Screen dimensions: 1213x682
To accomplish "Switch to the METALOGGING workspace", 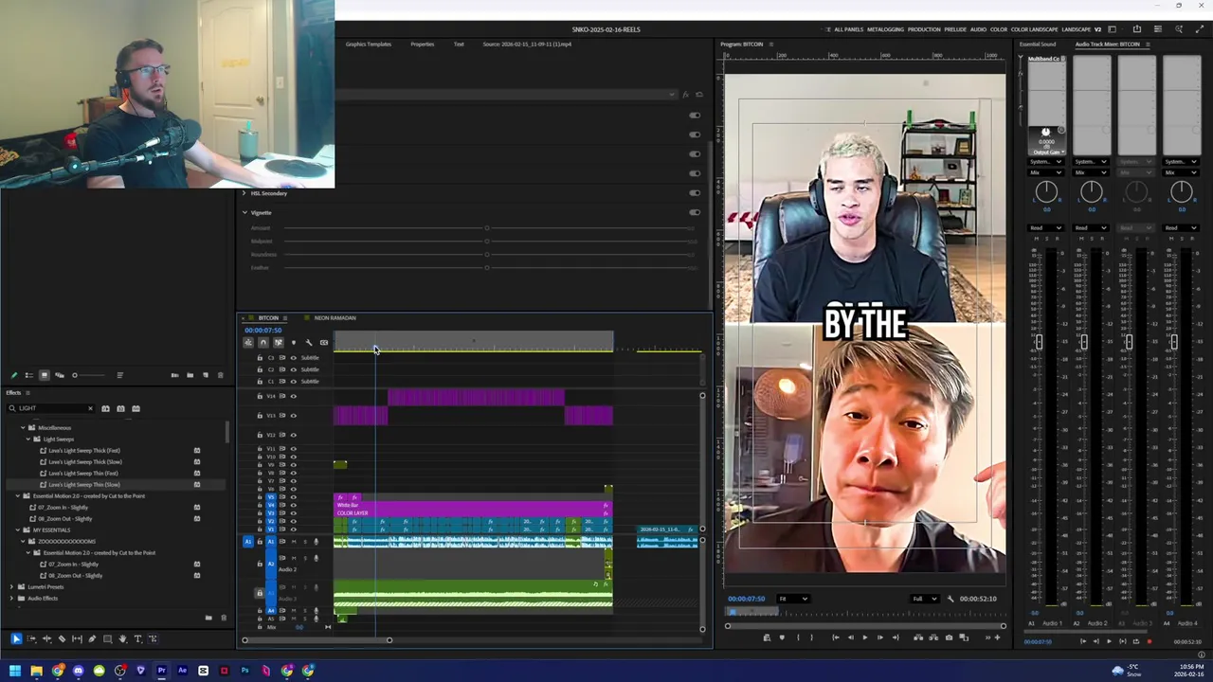I will [x=885, y=29].
